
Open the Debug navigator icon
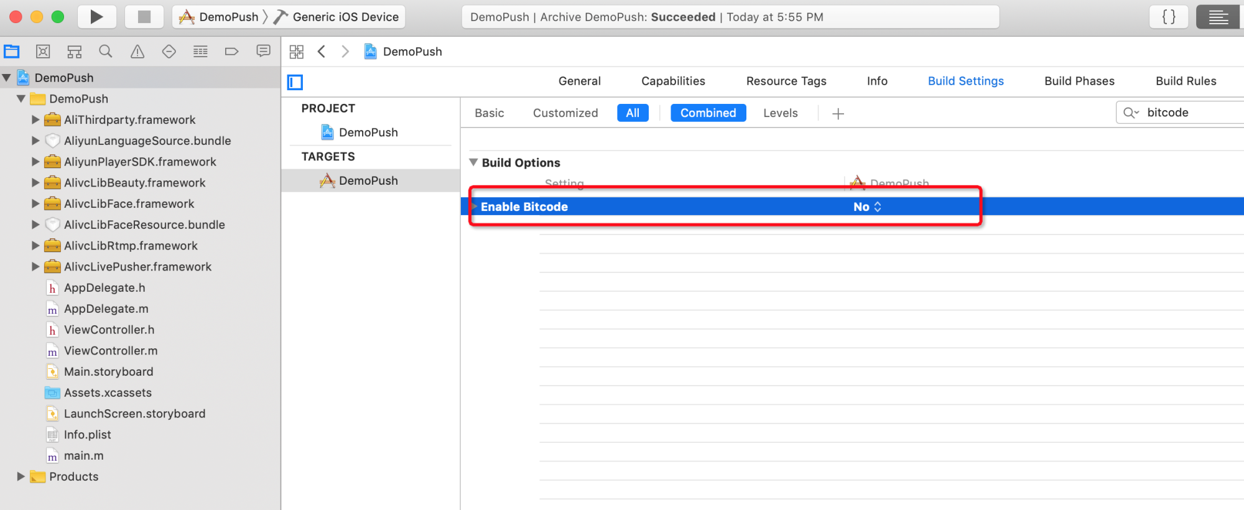click(200, 52)
